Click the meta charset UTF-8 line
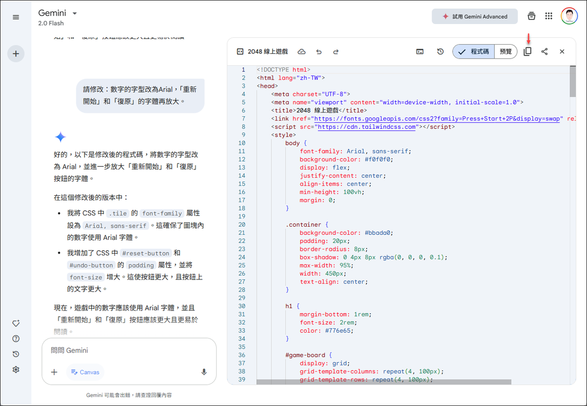The image size is (587, 406). [310, 94]
